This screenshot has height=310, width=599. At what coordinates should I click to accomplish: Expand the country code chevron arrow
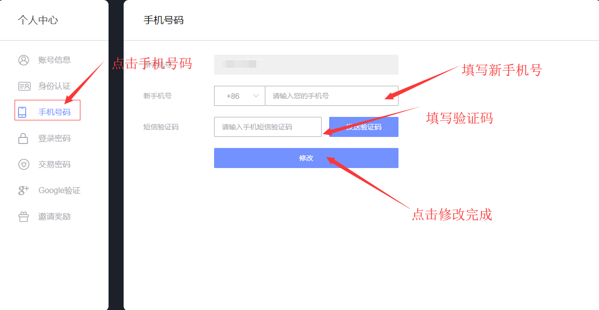256,96
